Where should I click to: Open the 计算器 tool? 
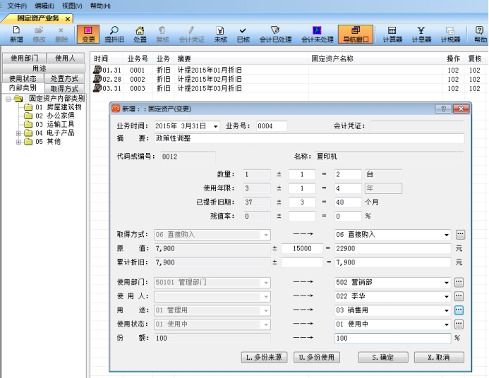(x=392, y=35)
